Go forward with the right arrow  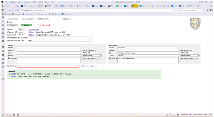point(14,10)
